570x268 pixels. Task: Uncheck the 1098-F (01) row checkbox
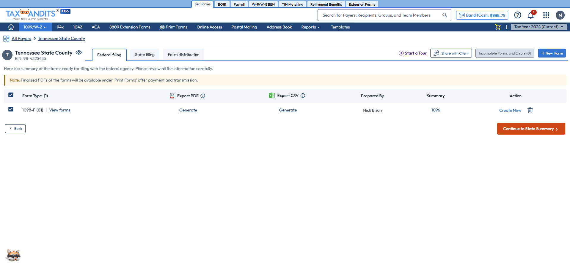pyautogui.click(x=11, y=109)
